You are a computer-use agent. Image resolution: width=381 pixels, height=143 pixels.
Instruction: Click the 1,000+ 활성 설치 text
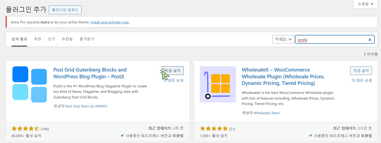pos(214,136)
